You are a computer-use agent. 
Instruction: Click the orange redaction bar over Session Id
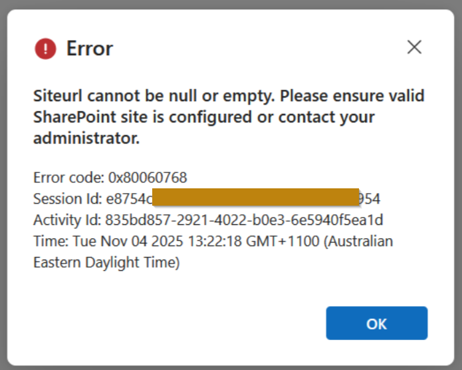tap(256, 198)
